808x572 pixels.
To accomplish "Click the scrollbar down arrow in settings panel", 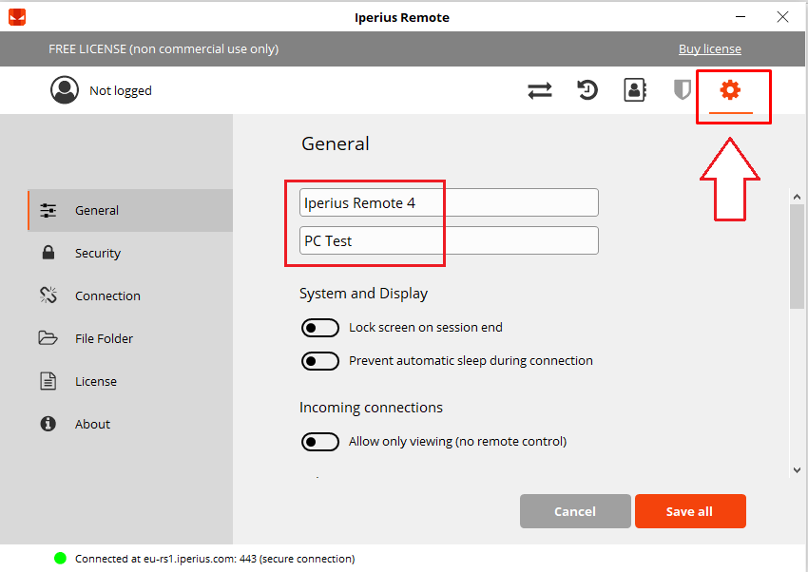I will point(797,469).
